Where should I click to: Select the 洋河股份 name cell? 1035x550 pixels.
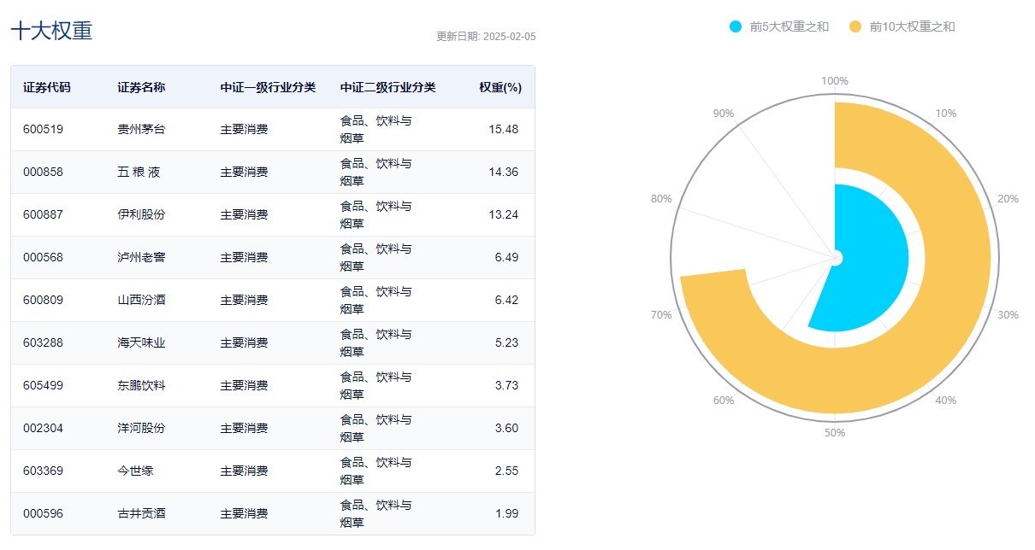[x=141, y=428]
